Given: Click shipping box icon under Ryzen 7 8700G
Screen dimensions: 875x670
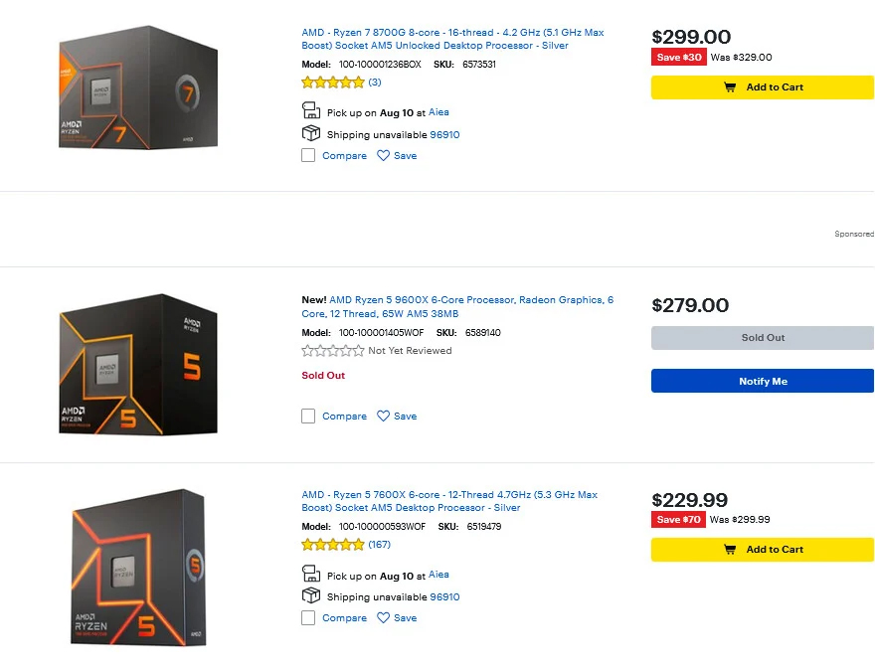Looking at the screenshot, I should pos(310,134).
